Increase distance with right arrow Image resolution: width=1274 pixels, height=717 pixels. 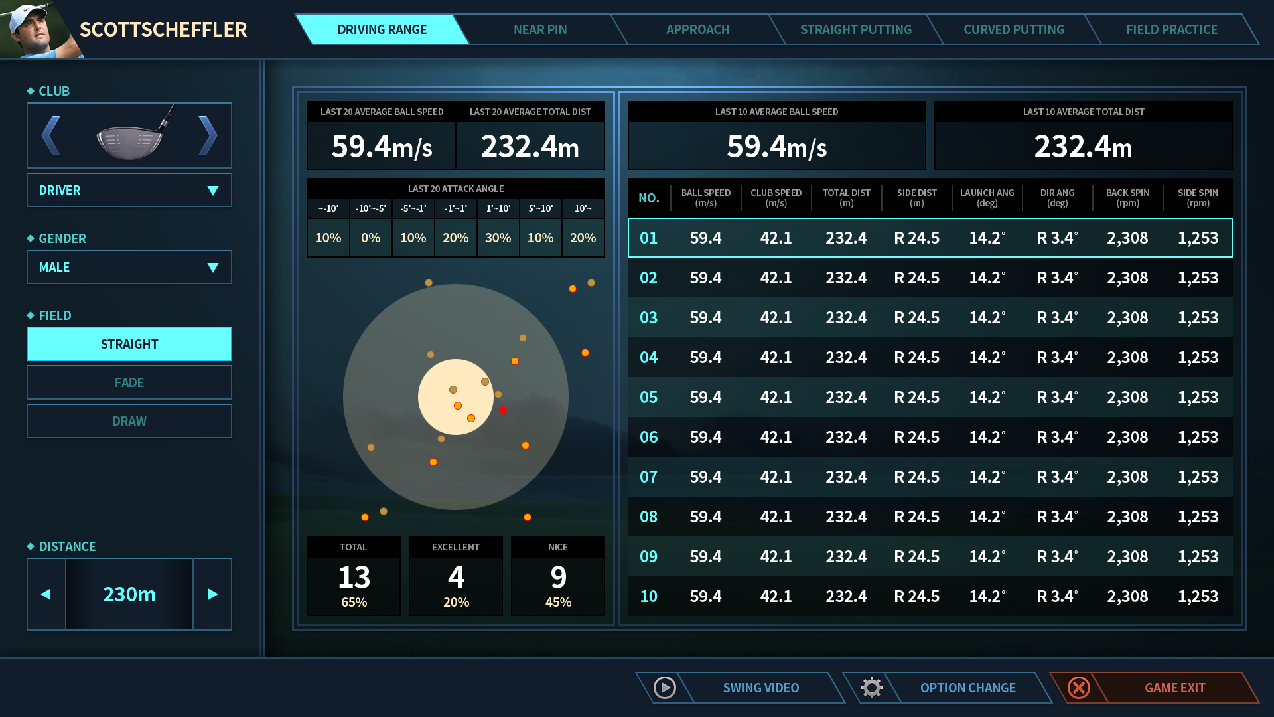(212, 594)
